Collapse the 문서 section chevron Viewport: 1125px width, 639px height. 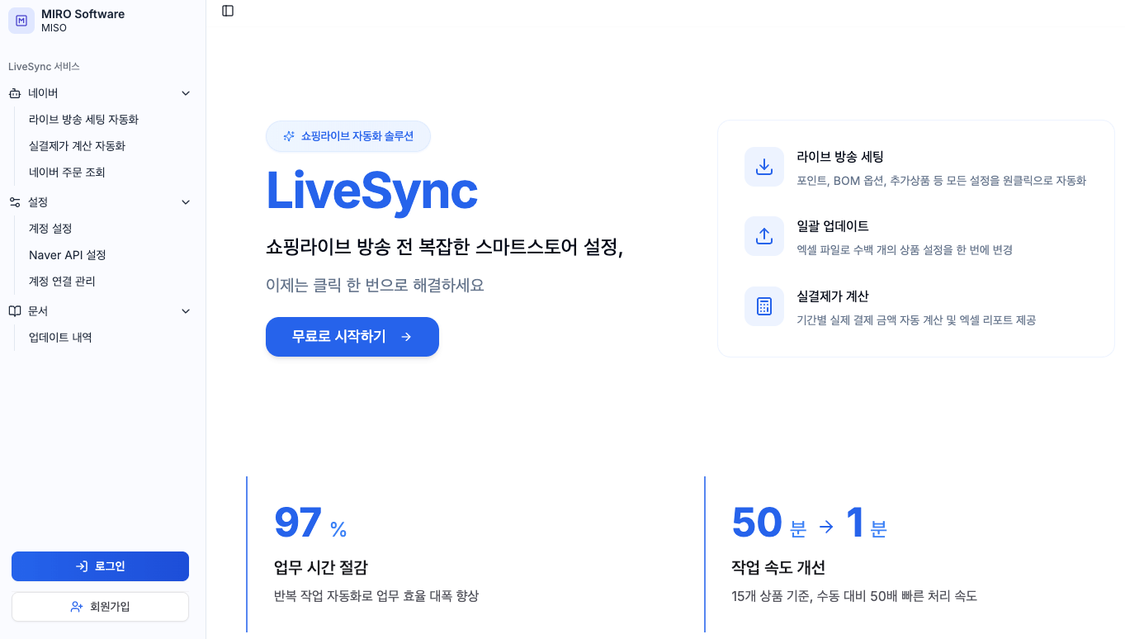[186, 311]
